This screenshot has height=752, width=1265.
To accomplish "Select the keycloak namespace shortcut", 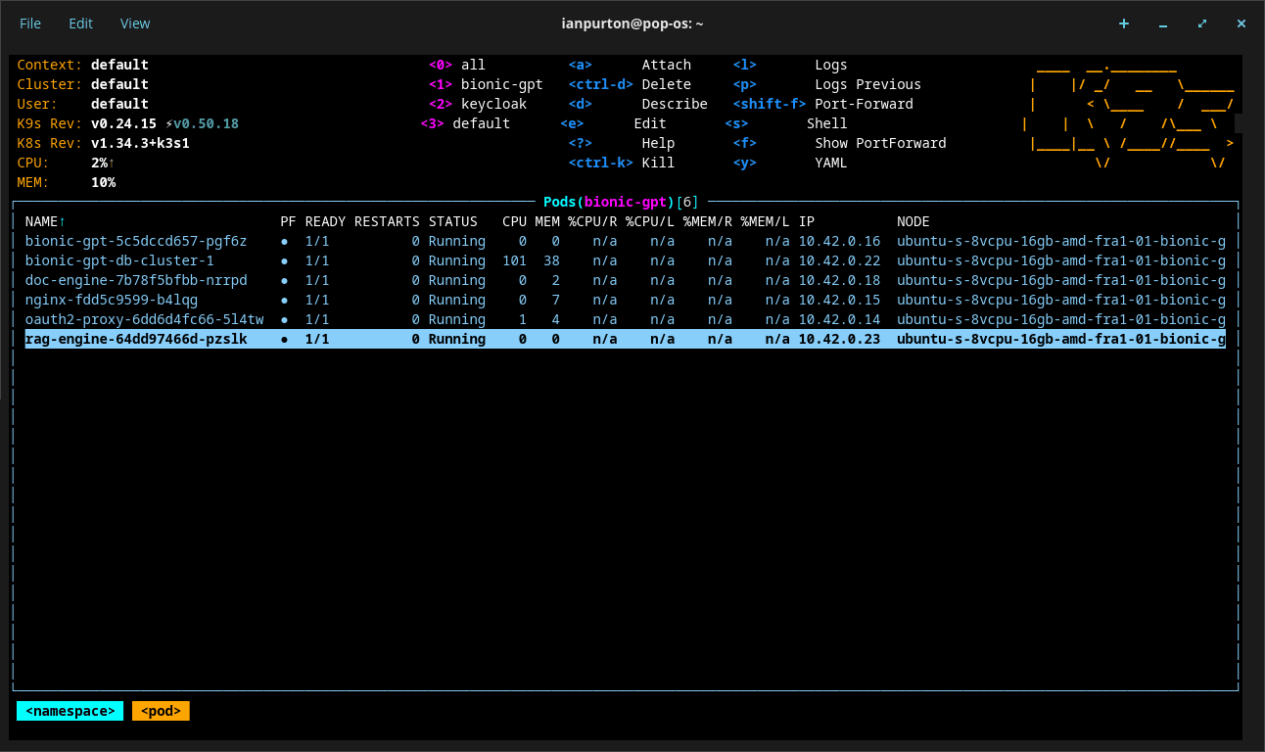I will (493, 104).
